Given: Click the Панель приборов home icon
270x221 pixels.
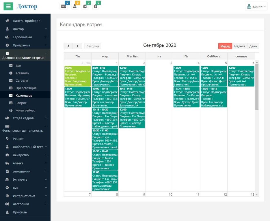Looking at the screenshot, I should tap(7, 21).
